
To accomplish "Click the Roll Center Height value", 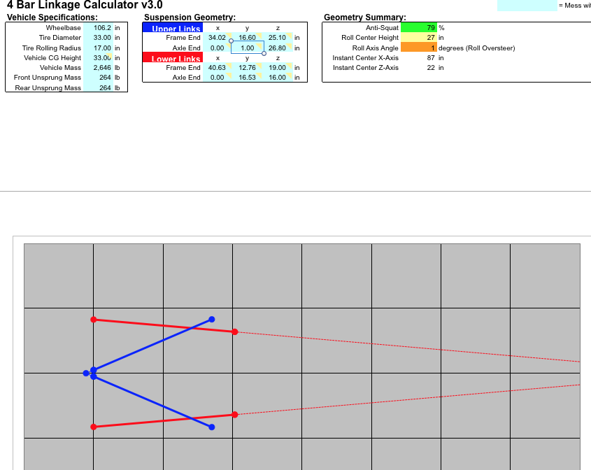I will (x=419, y=38).
